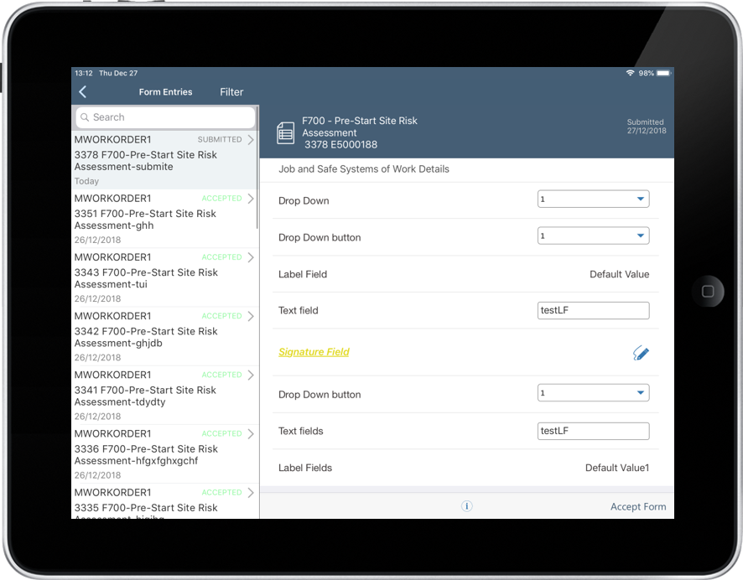Click the Search input box
The width and height of the screenshot is (743, 580).
[x=165, y=117]
